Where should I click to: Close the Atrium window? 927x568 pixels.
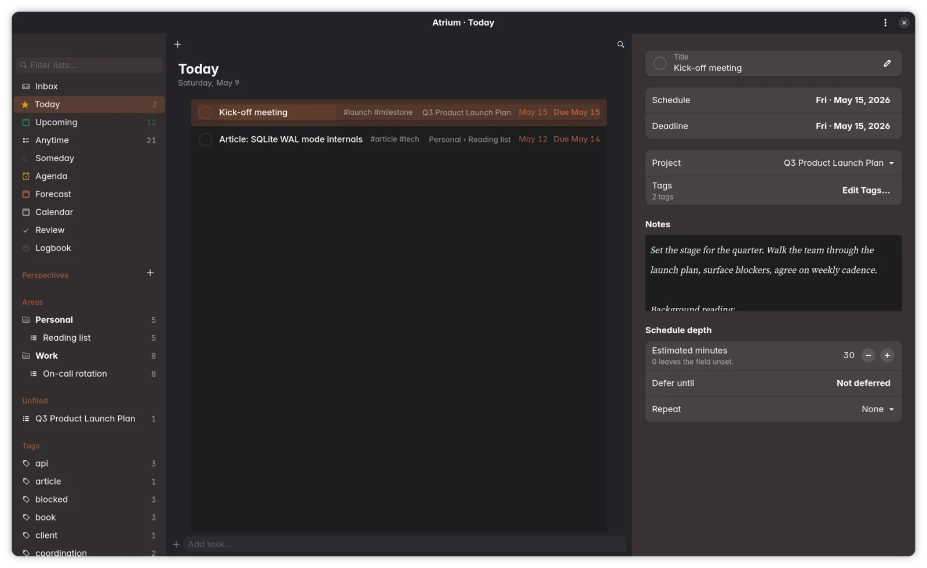[904, 23]
